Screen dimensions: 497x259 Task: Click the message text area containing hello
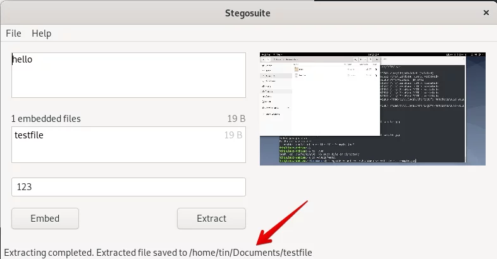pyautogui.click(x=128, y=75)
